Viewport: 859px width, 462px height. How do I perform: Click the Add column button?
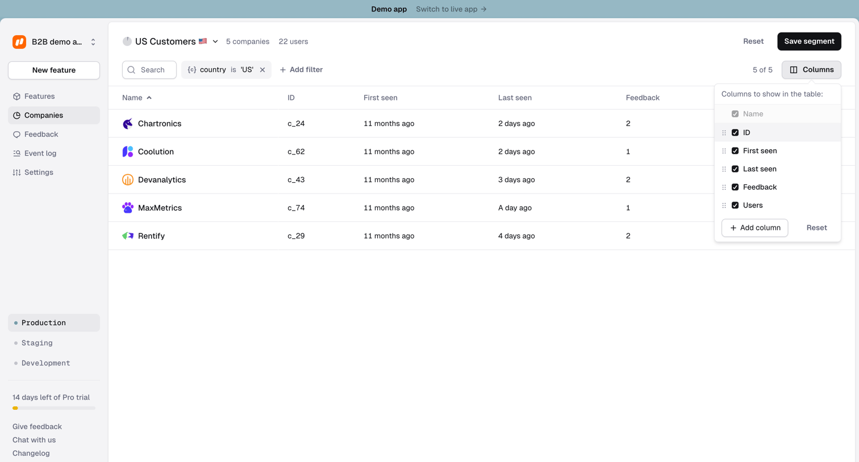754,228
